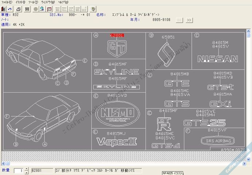The image size is (252, 175).
Task: Click the SEC button in toolbar
Action: (27, 9)
